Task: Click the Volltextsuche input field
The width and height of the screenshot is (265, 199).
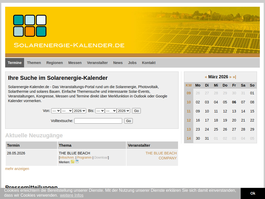Action: pyautogui.click(x=98, y=121)
